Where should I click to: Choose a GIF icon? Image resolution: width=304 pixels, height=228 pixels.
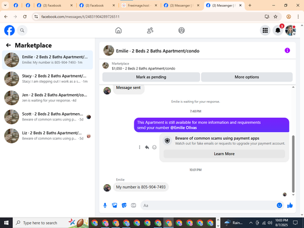[133, 206]
